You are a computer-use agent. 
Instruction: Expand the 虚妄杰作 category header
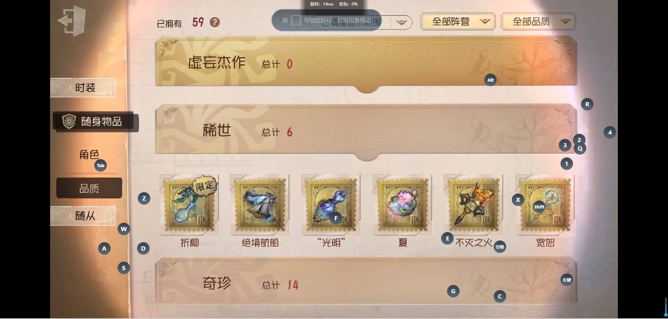[366, 63]
